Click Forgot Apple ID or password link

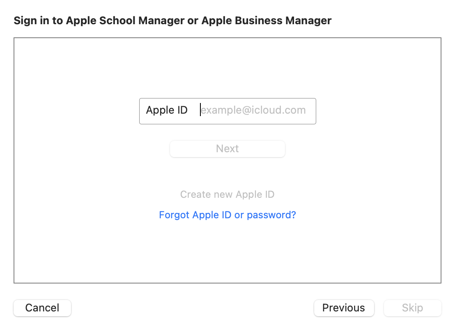(227, 215)
